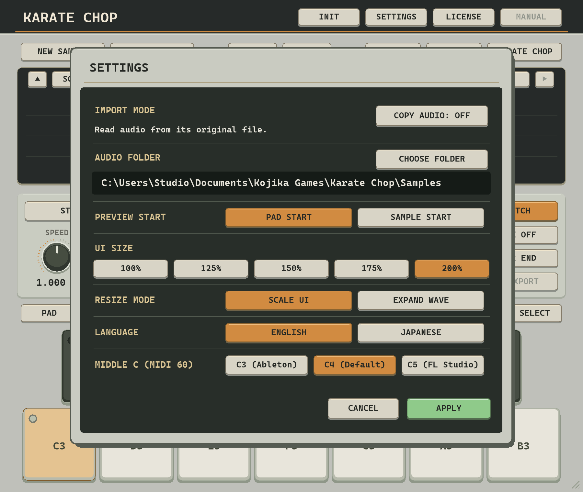This screenshot has width=583, height=492.
Task: Click the Speed knob in the main window
Action: click(57, 257)
